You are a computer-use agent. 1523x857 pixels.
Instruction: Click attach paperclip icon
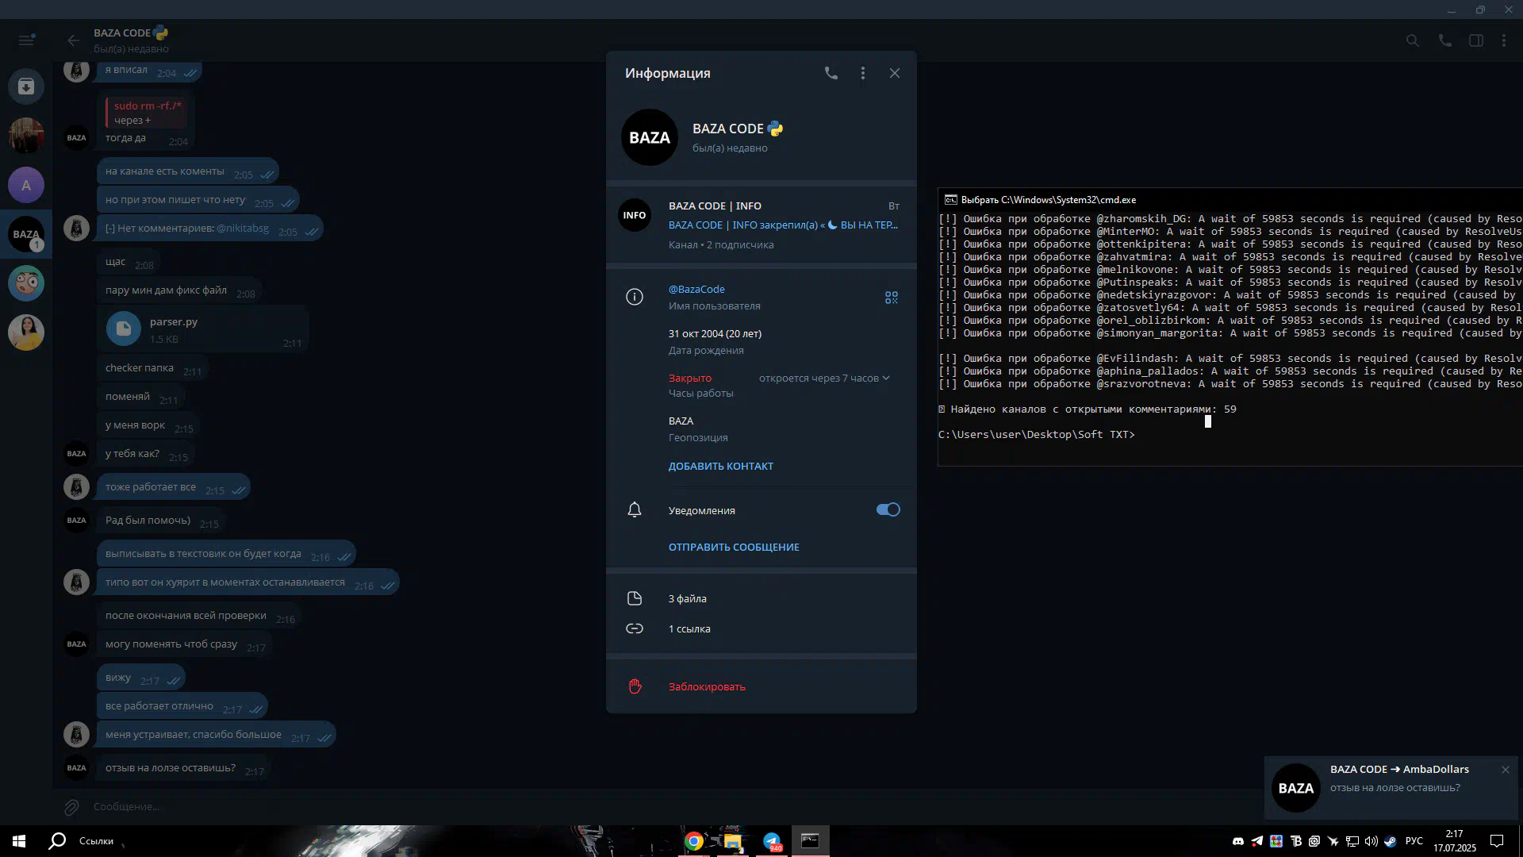coord(71,807)
